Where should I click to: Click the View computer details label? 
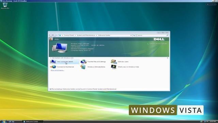[x=65, y=61]
